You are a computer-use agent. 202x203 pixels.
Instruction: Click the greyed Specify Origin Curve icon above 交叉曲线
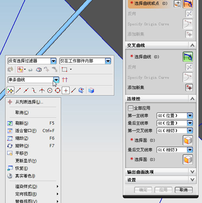[188, 24]
